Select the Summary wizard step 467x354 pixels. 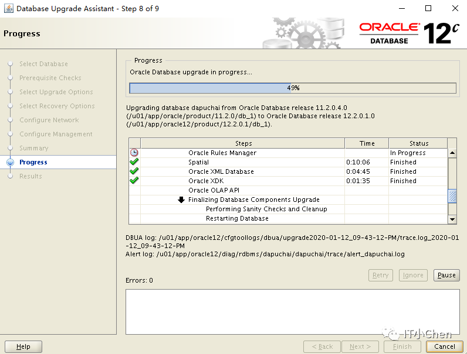coord(33,148)
